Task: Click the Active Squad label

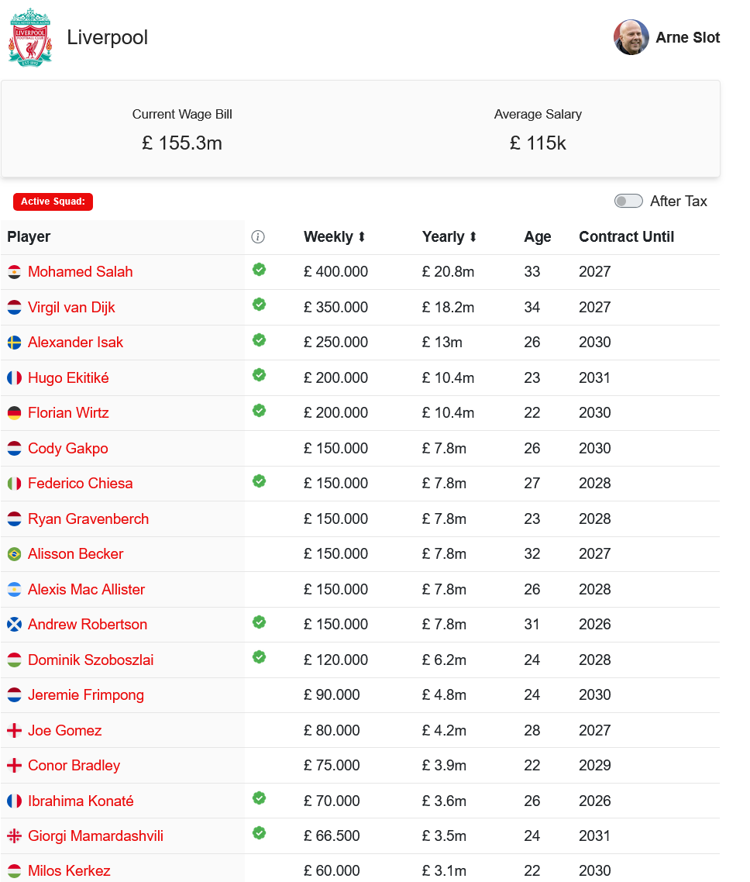Action: click(x=53, y=202)
